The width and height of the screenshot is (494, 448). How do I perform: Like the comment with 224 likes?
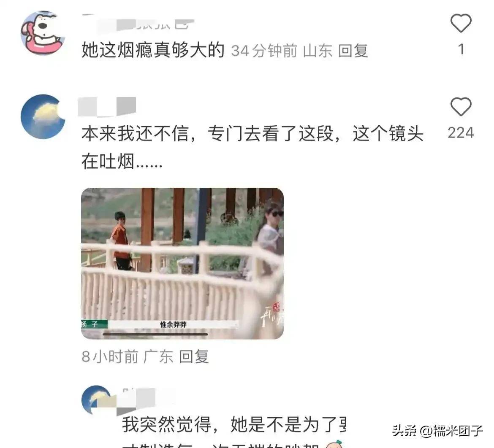tap(461, 106)
